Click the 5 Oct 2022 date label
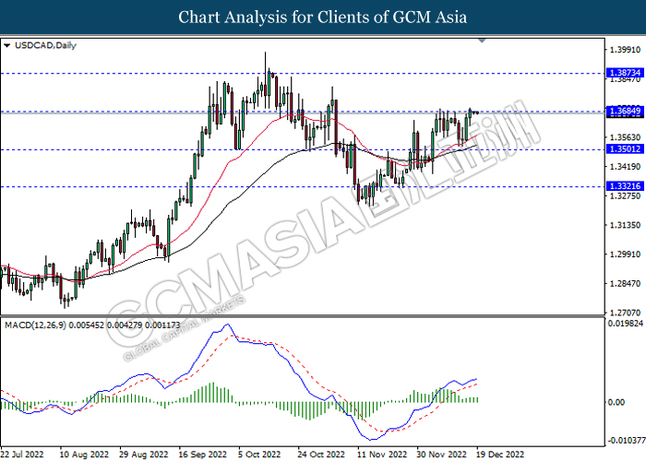 click(x=259, y=455)
